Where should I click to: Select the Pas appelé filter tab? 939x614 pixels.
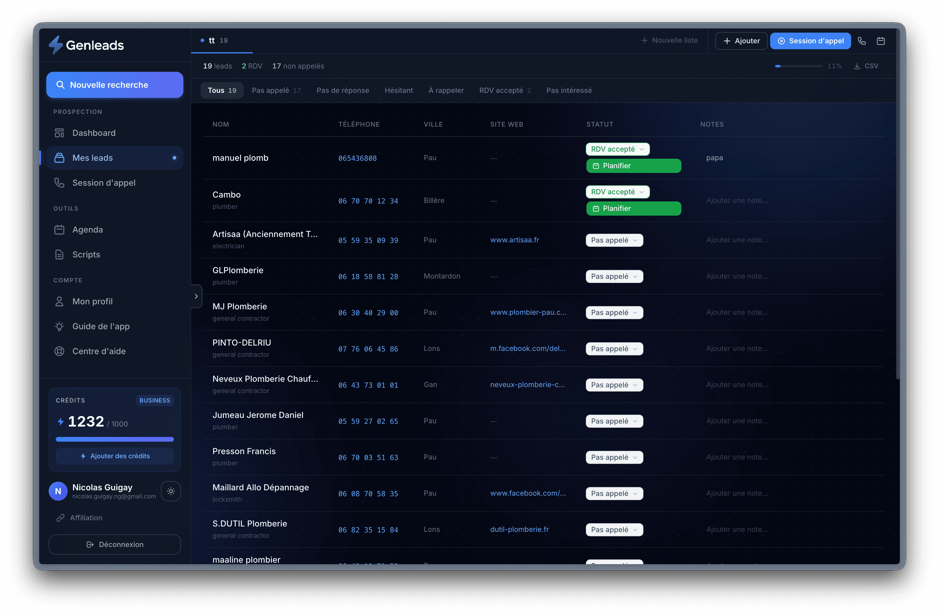click(276, 90)
